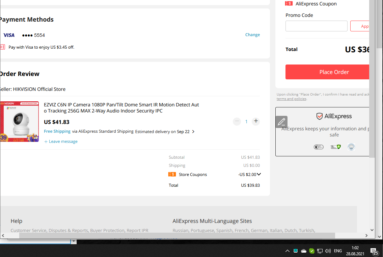Click the cyan H tray icon
Viewport: 383px width, 257px height.
pyautogui.click(x=296, y=251)
